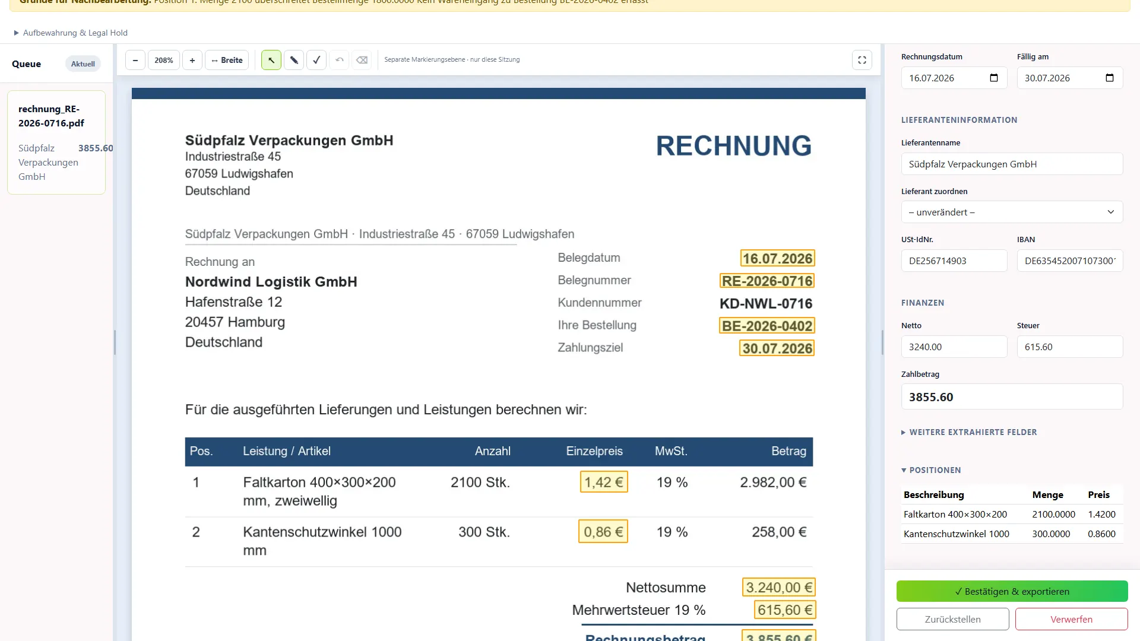This screenshot has width=1140, height=641.
Task: Expand Aufbewahrung & Legal Hold section
Action: [x=71, y=33]
